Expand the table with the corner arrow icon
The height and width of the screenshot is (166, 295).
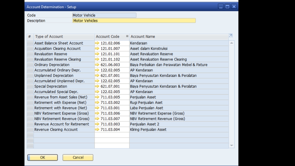click(x=231, y=36)
